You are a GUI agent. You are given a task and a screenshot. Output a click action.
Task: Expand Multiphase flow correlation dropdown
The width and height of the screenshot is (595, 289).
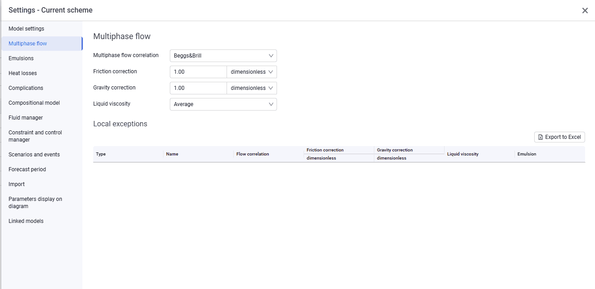[x=223, y=56]
